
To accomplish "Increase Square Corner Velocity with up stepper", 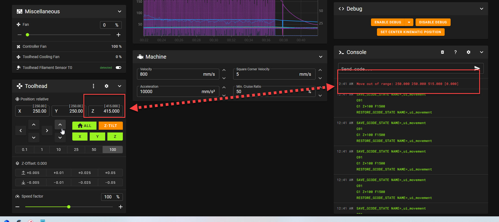I will coord(320,70).
